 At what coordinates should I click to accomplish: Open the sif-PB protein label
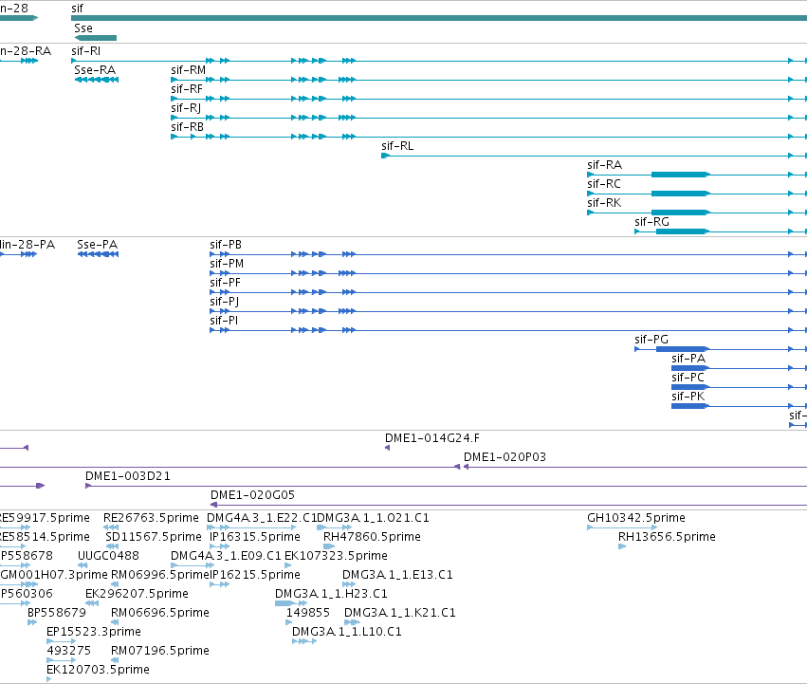coord(226,245)
